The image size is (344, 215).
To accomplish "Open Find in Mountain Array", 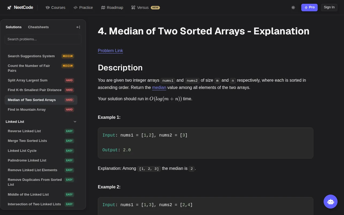I will [41, 110].
